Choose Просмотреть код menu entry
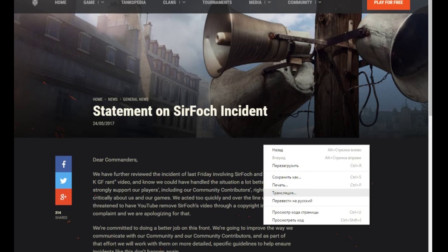 click(x=316, y=220)
